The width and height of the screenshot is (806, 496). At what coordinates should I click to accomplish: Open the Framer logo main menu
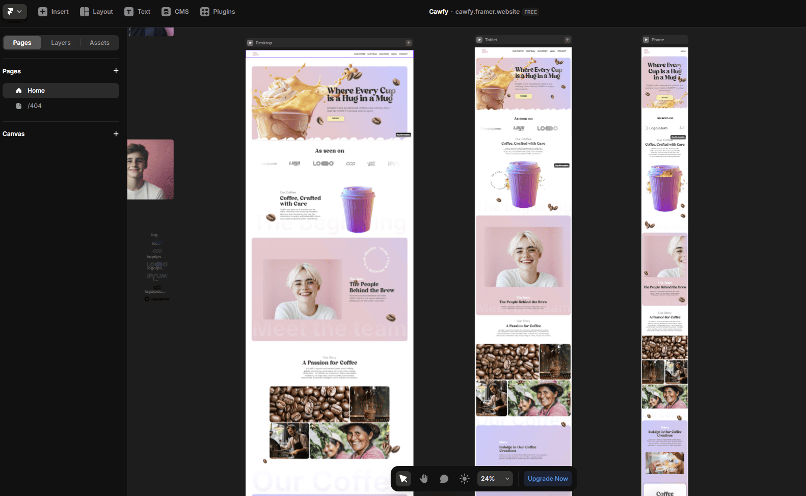(x=14, y=11)
